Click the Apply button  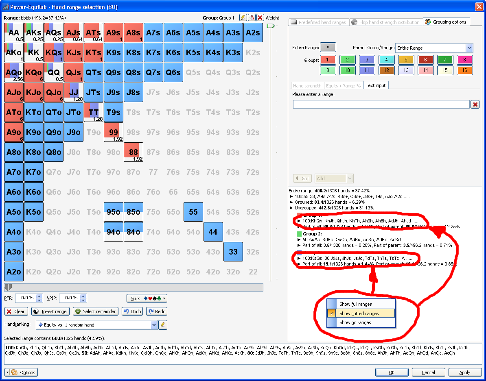coord(464,372)
